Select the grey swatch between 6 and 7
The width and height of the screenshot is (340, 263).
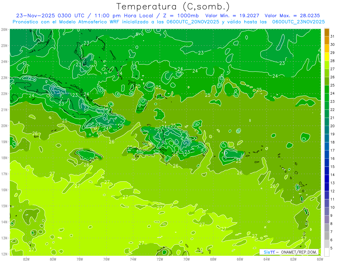[327, 236]
